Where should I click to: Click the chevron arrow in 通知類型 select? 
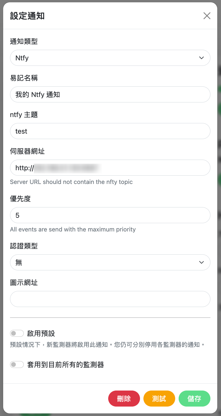point(202,58)
